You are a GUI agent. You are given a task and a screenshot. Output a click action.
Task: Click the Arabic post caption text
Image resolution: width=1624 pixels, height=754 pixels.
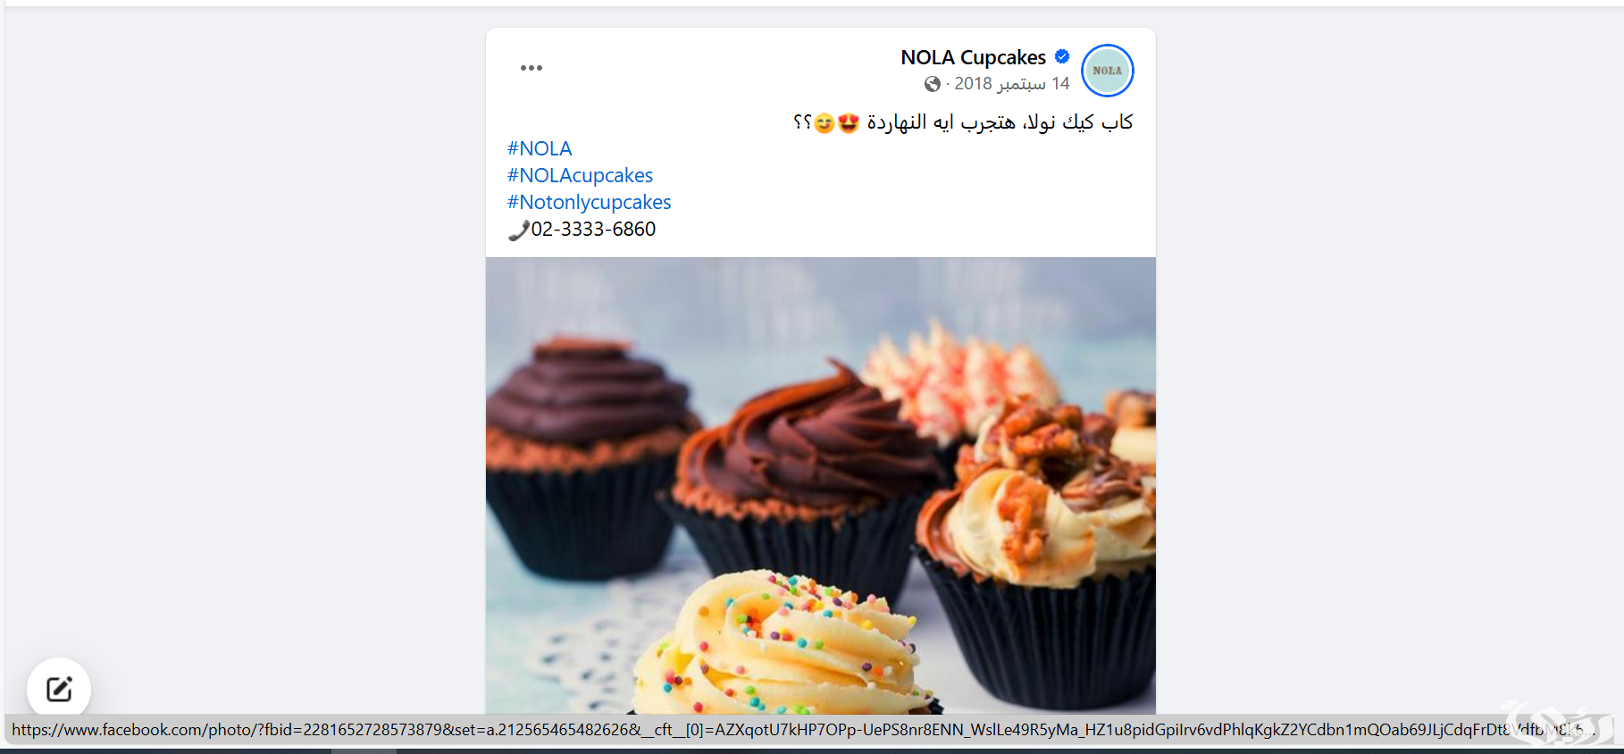tap(963, 121)
